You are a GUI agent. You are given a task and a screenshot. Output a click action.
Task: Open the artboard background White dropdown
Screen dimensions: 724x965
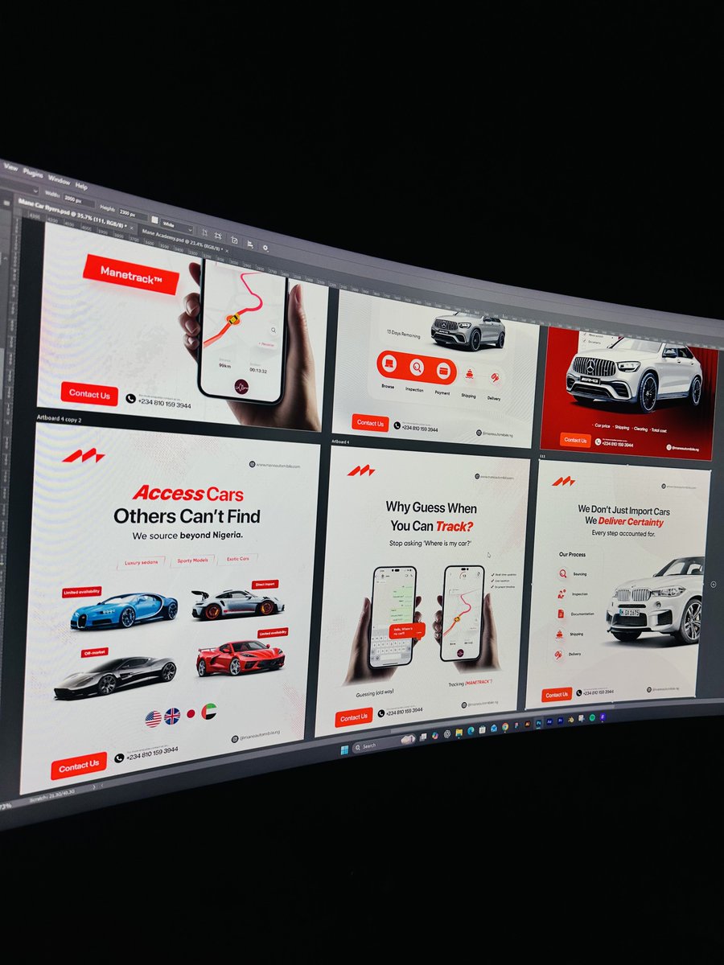coord(177,225)
